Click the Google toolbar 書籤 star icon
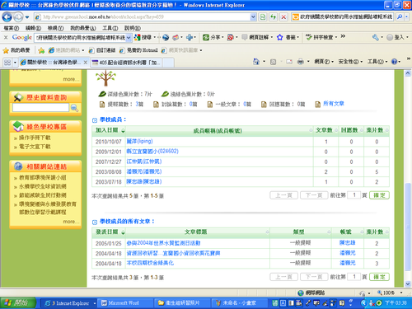This screenshot has height=309, width=412. point(279,37)
